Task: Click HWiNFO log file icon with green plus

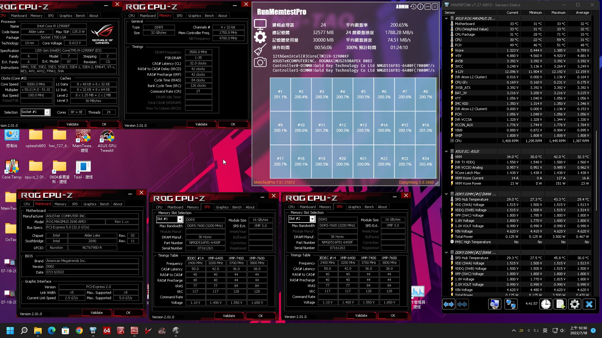Action: coord(561,304)
